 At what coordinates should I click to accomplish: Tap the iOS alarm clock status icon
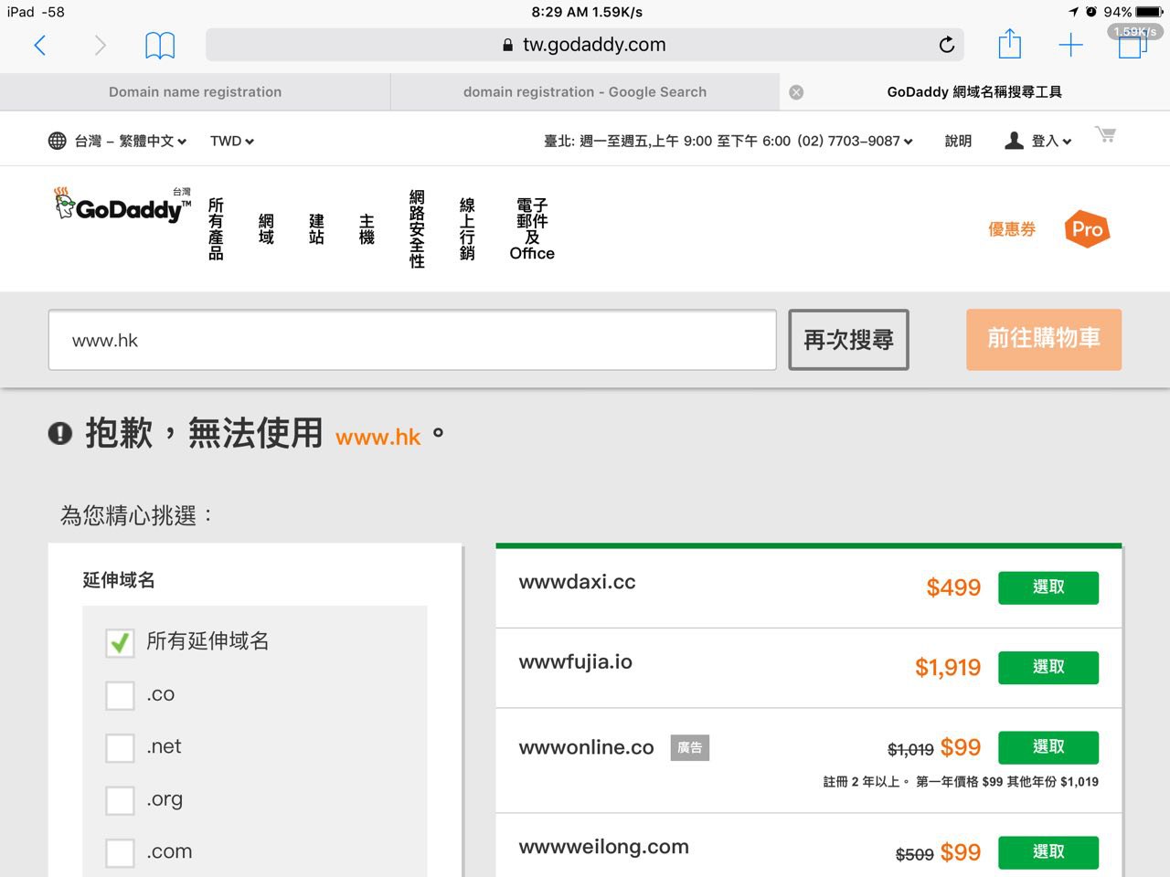point(1090,12)
